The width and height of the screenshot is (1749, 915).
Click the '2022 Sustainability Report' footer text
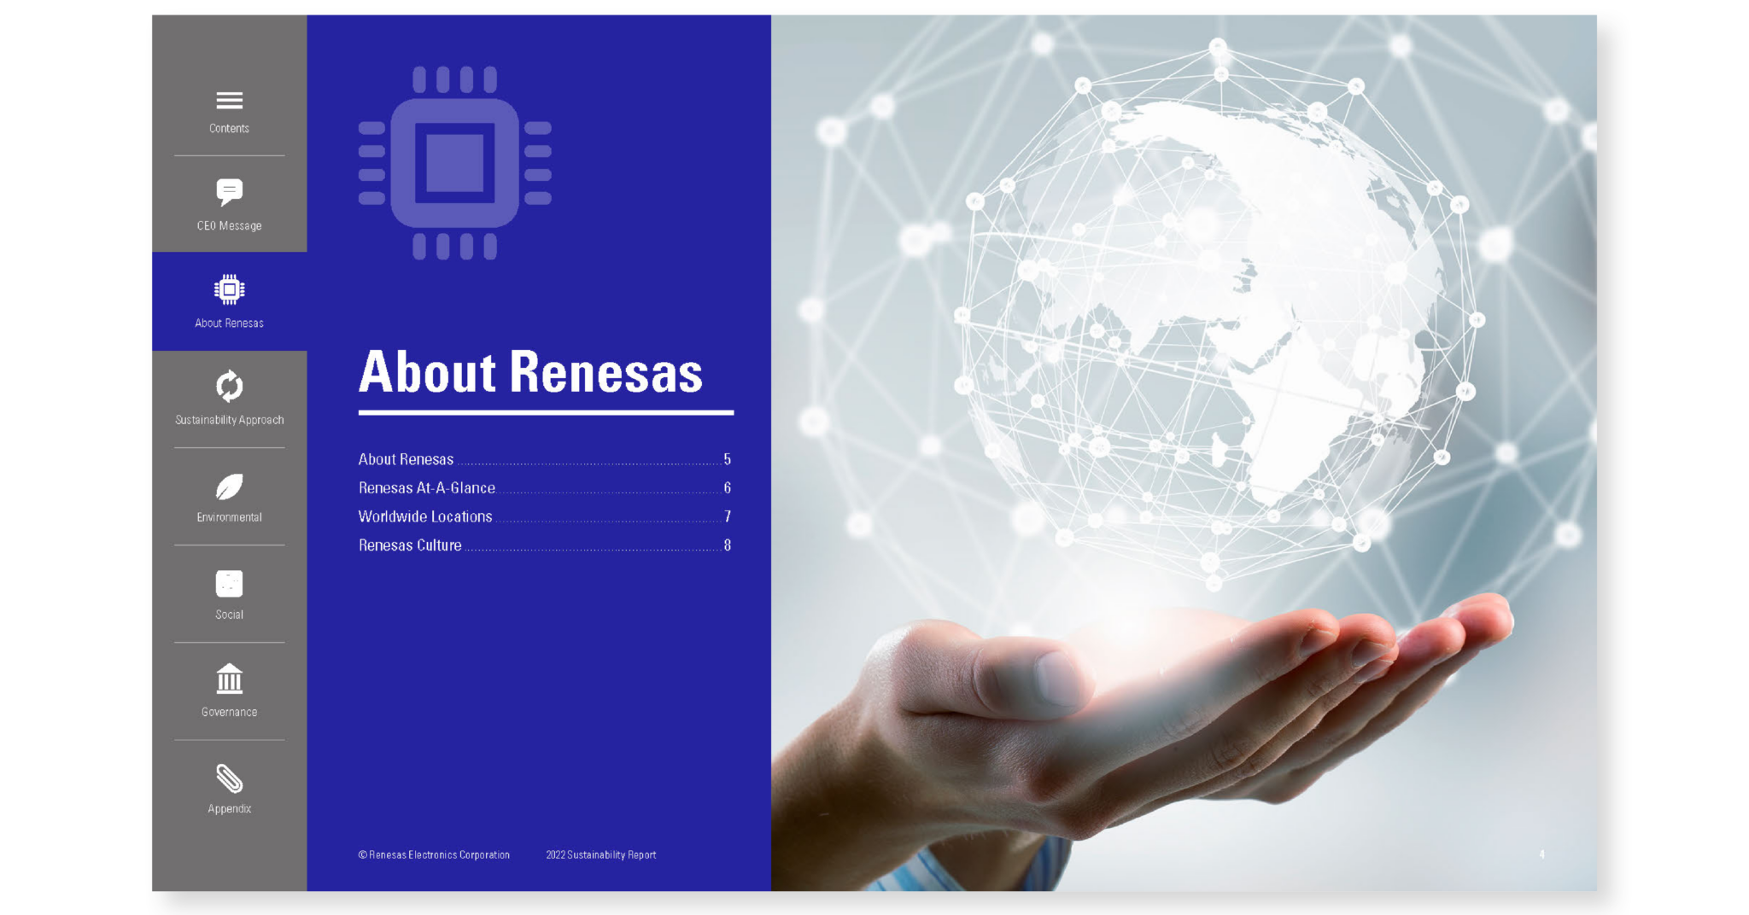pyautogui.click(x=600, y=854)
